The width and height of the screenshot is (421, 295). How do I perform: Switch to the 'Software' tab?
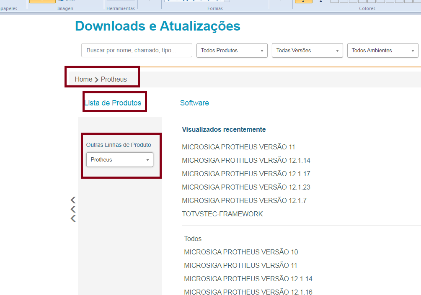point(194,103)
